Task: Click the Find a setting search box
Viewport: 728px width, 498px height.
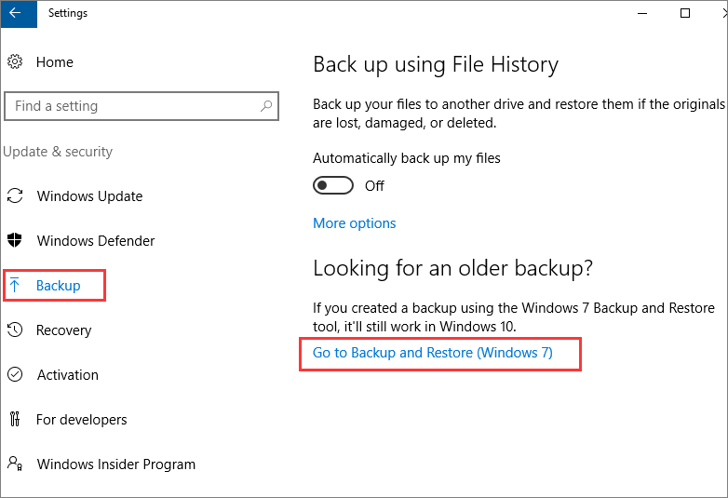Action: click(x=130, y=106)
